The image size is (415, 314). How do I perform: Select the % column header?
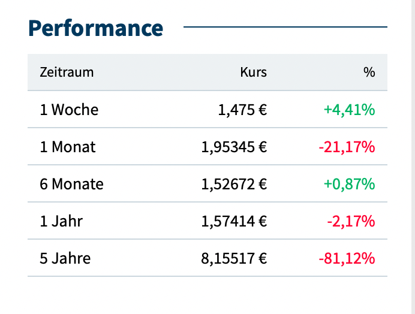coord(369,73)
